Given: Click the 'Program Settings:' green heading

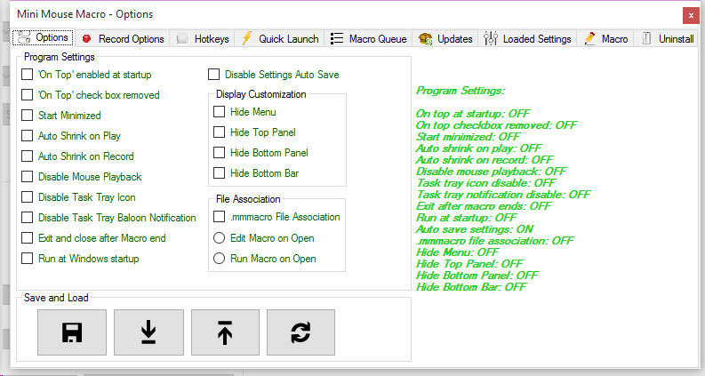Looking at the screenshot, I should [x=461, y=91].
